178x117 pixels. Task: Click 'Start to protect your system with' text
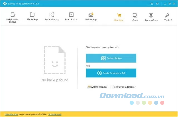(x=103, y=47)
